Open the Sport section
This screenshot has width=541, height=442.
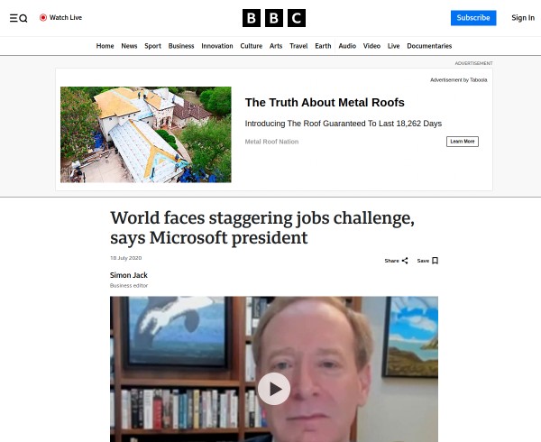pyautogui.click(x=153, y=46)
